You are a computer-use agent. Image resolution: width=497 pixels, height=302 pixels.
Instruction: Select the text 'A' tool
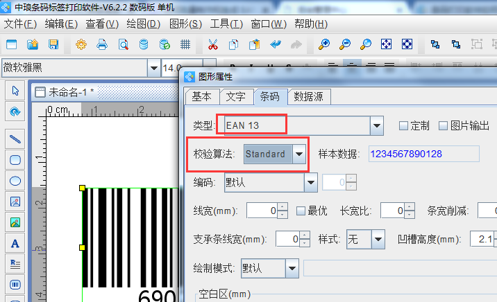tap(15, 243)
